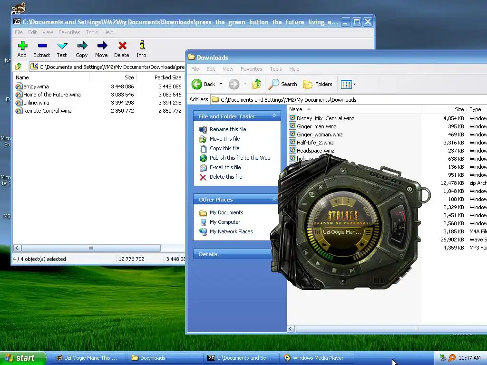Image resolution: width=487 pixels, height=365 pixels.
Task: Click the Copy button in 7-Zip toolbar
Action: pyautogui.click(x=82, y=49)
